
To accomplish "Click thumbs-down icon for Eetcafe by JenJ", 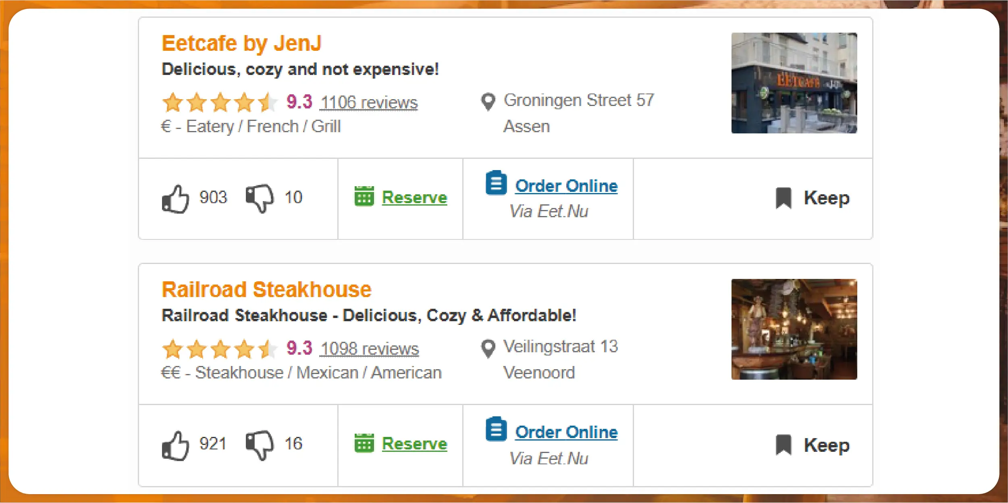I will pos(260,198).
